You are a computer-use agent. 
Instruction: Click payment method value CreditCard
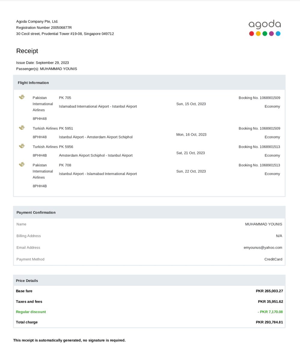[273, 259]
